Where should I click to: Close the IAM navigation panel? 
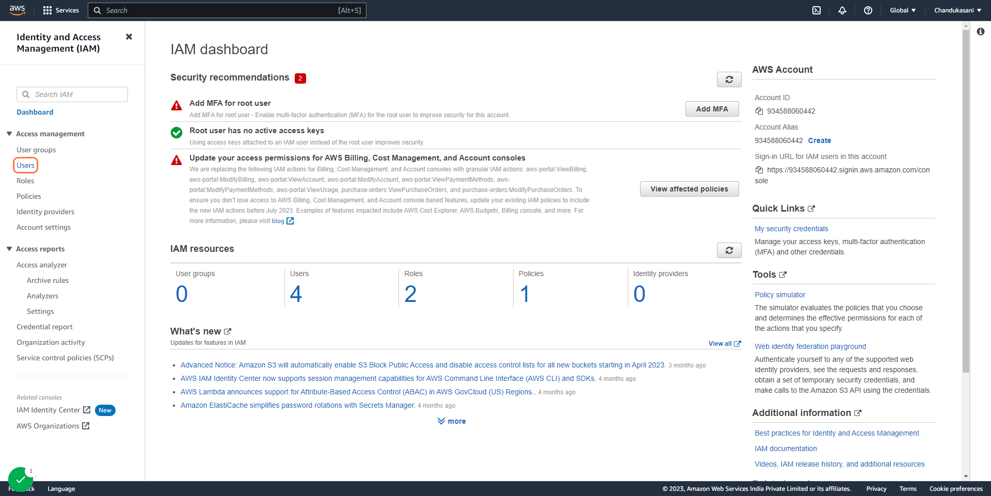(x=129, y=37)
